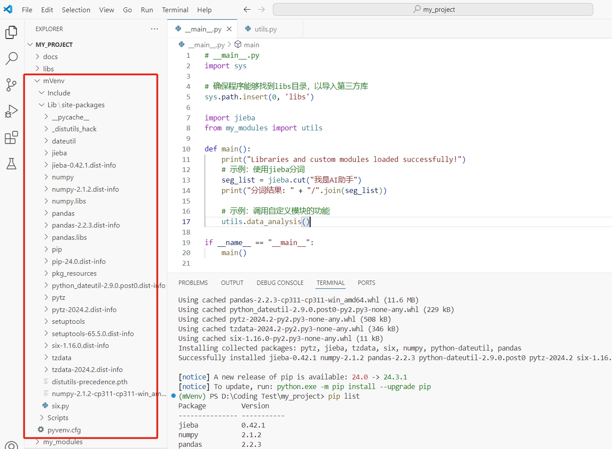Image resolution: width=612 pixels, height=449 pixels.
Task: Open the Go menu
Action: (x=127, y=10)
